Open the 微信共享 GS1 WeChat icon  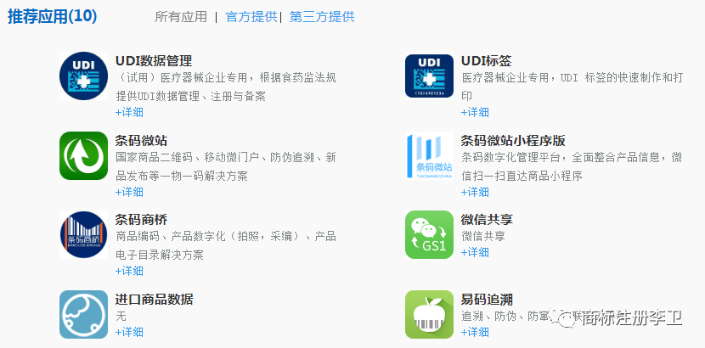429,235
